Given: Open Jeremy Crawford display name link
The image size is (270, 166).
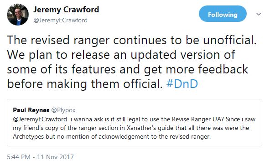Looking at the screenshot, I should tap(66, 10).
